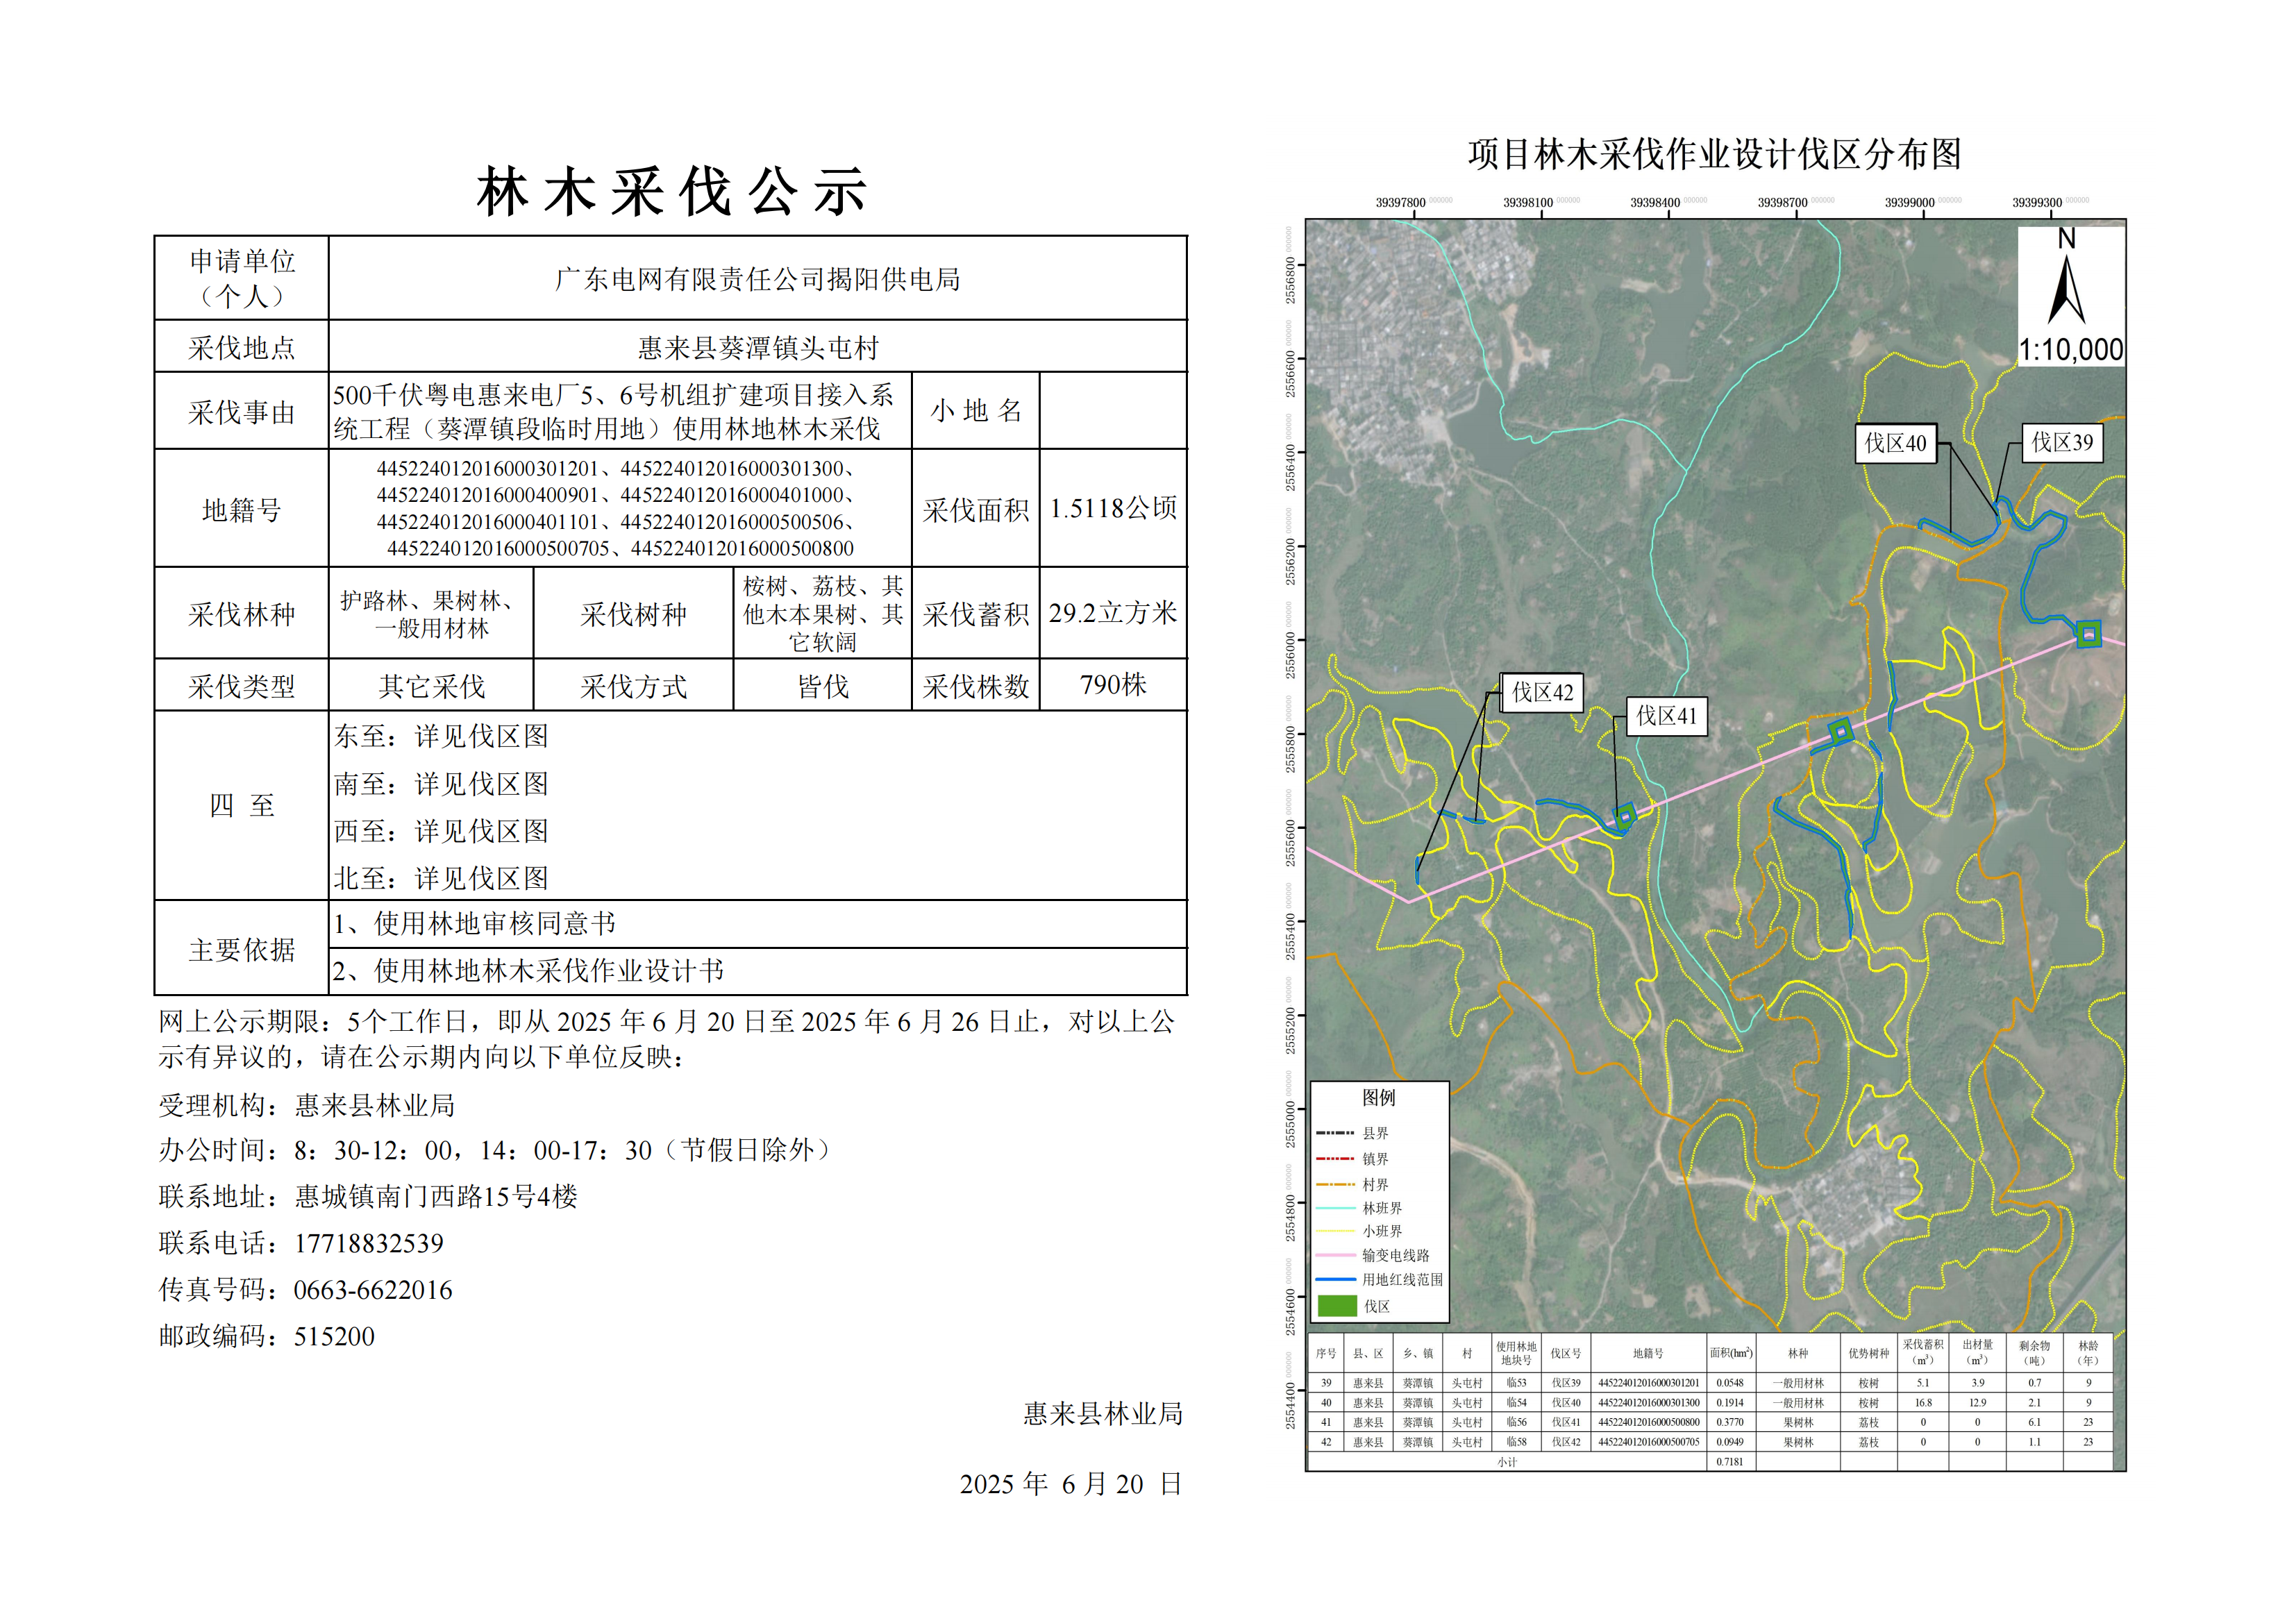The image size is (2296, 1623).
Task: Click basis item 1、使用林地审核同意书
Action: point(474,923)
